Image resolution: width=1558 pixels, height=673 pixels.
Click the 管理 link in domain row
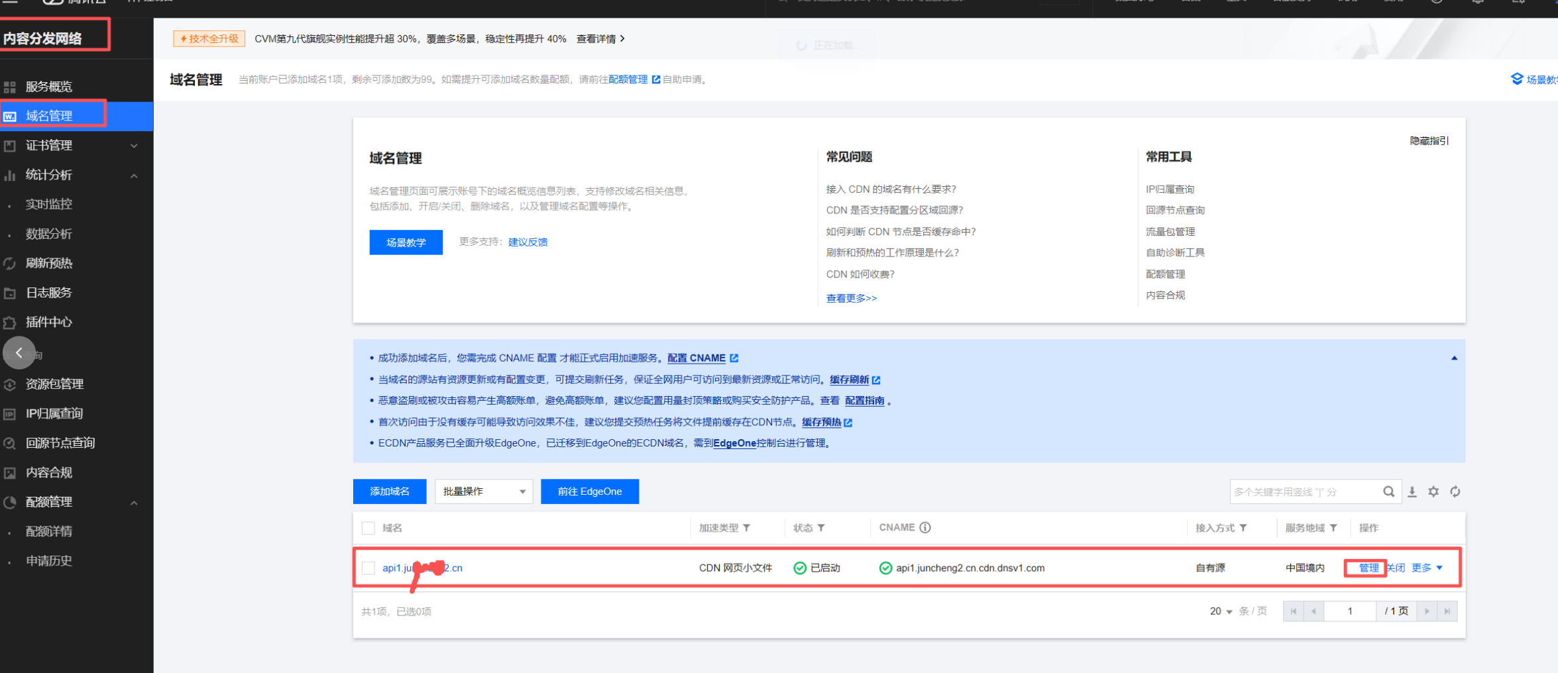pyautogui.click(x=1368, y=568)
